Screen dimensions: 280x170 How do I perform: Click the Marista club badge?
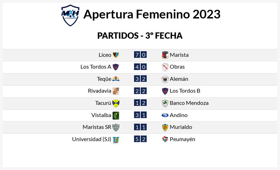pyautogui.click(x=165, y=55)
